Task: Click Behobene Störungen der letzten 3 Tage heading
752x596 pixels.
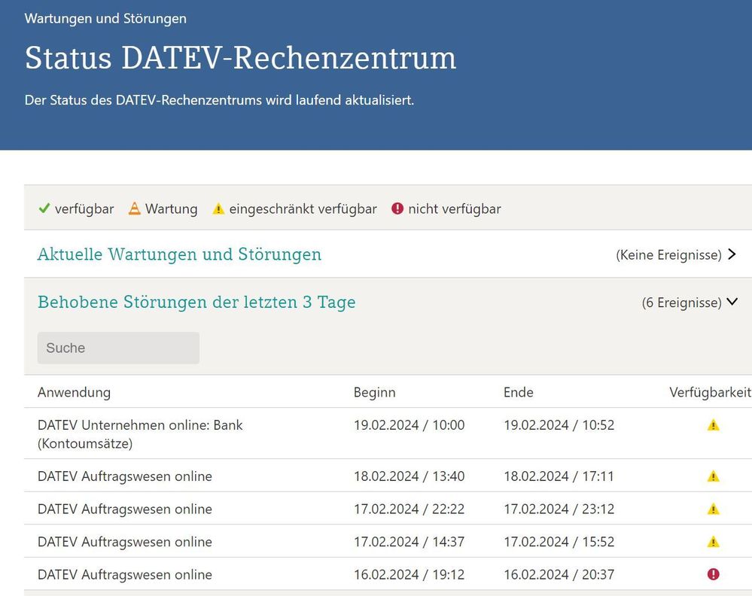Action: pos(196,303)
